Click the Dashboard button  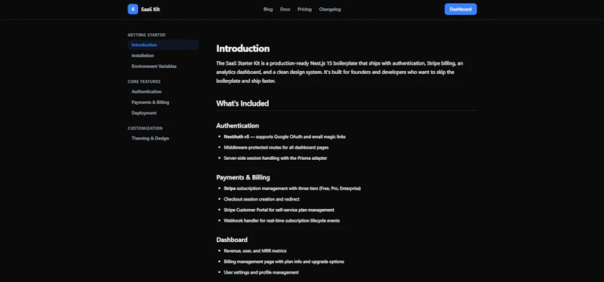click(461, 9)
